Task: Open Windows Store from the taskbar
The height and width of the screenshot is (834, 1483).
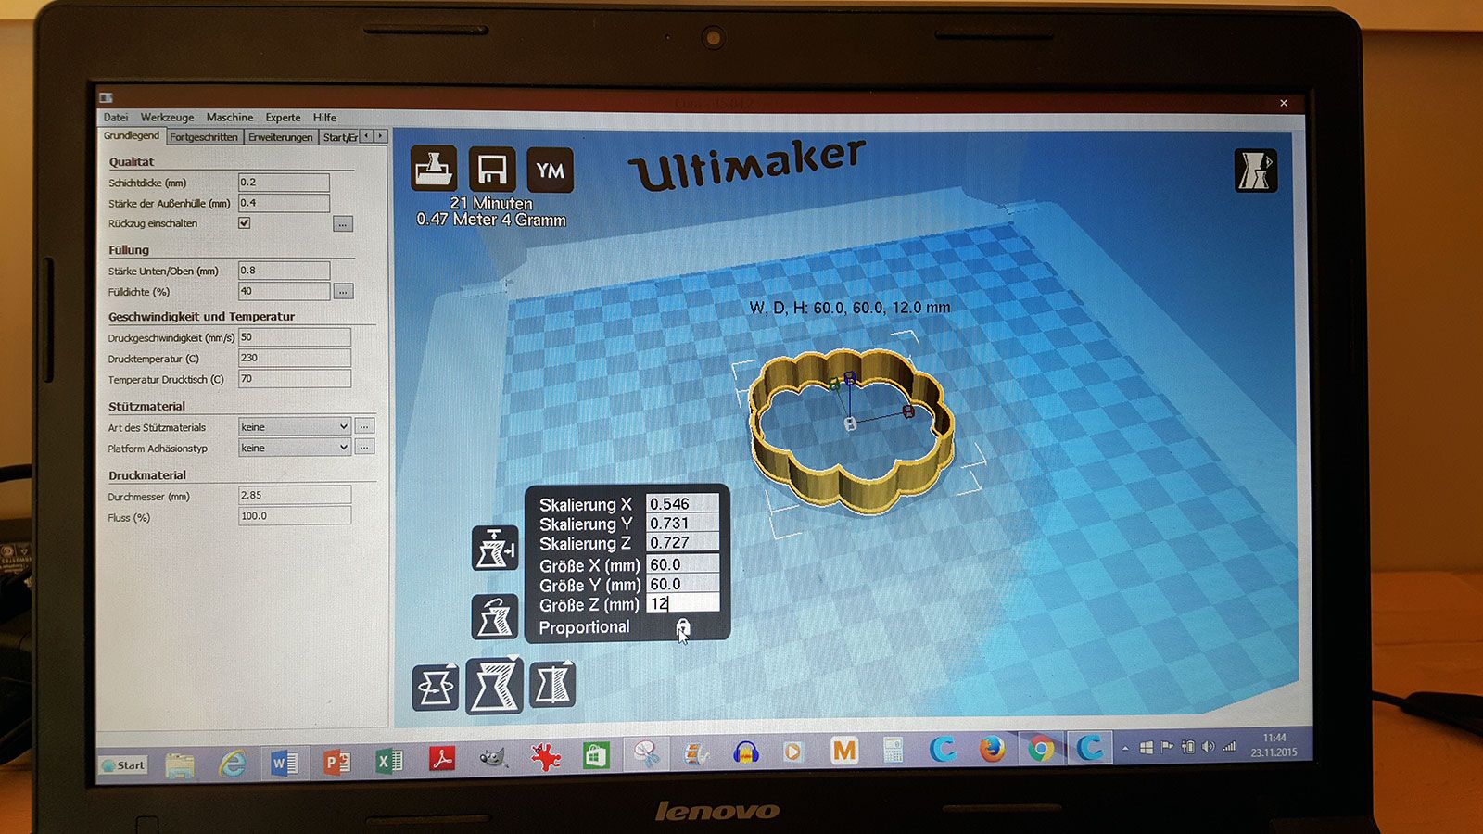Action: [x=596, y=756]
